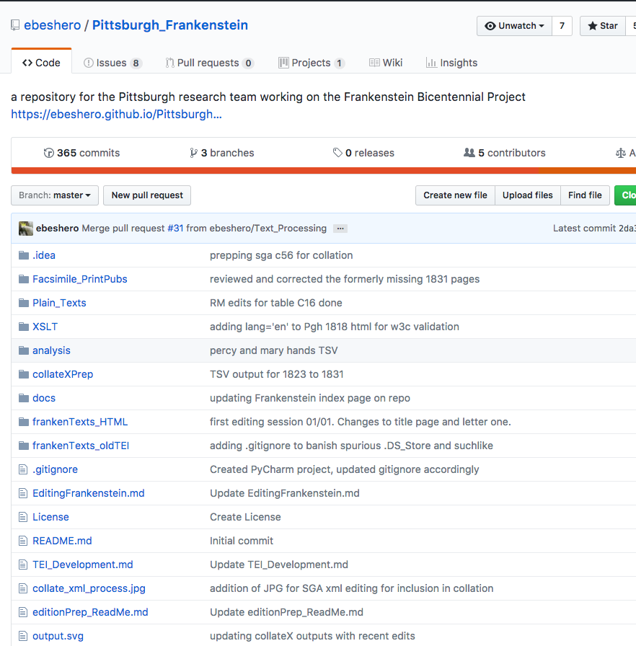This screenshot has width=636, height=646.
Task: Click the commits history clock icon
Action: [48, 153]
